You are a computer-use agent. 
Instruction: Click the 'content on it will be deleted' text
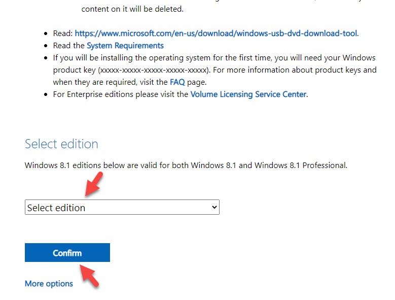pyautogui.click(x=132, y=9)
